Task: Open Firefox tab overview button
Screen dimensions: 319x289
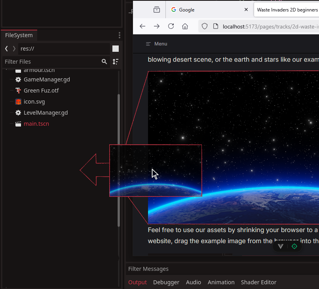Action: [x=156, y=9]
